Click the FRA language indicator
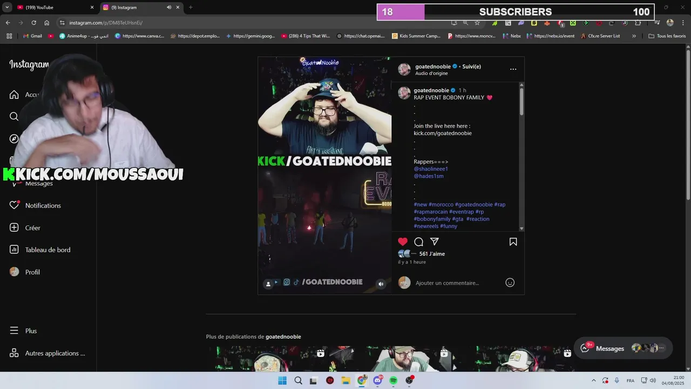 (631, 380)
